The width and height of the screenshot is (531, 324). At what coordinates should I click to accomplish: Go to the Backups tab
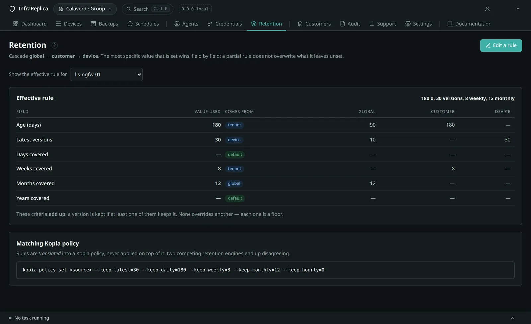coord(105,24)
